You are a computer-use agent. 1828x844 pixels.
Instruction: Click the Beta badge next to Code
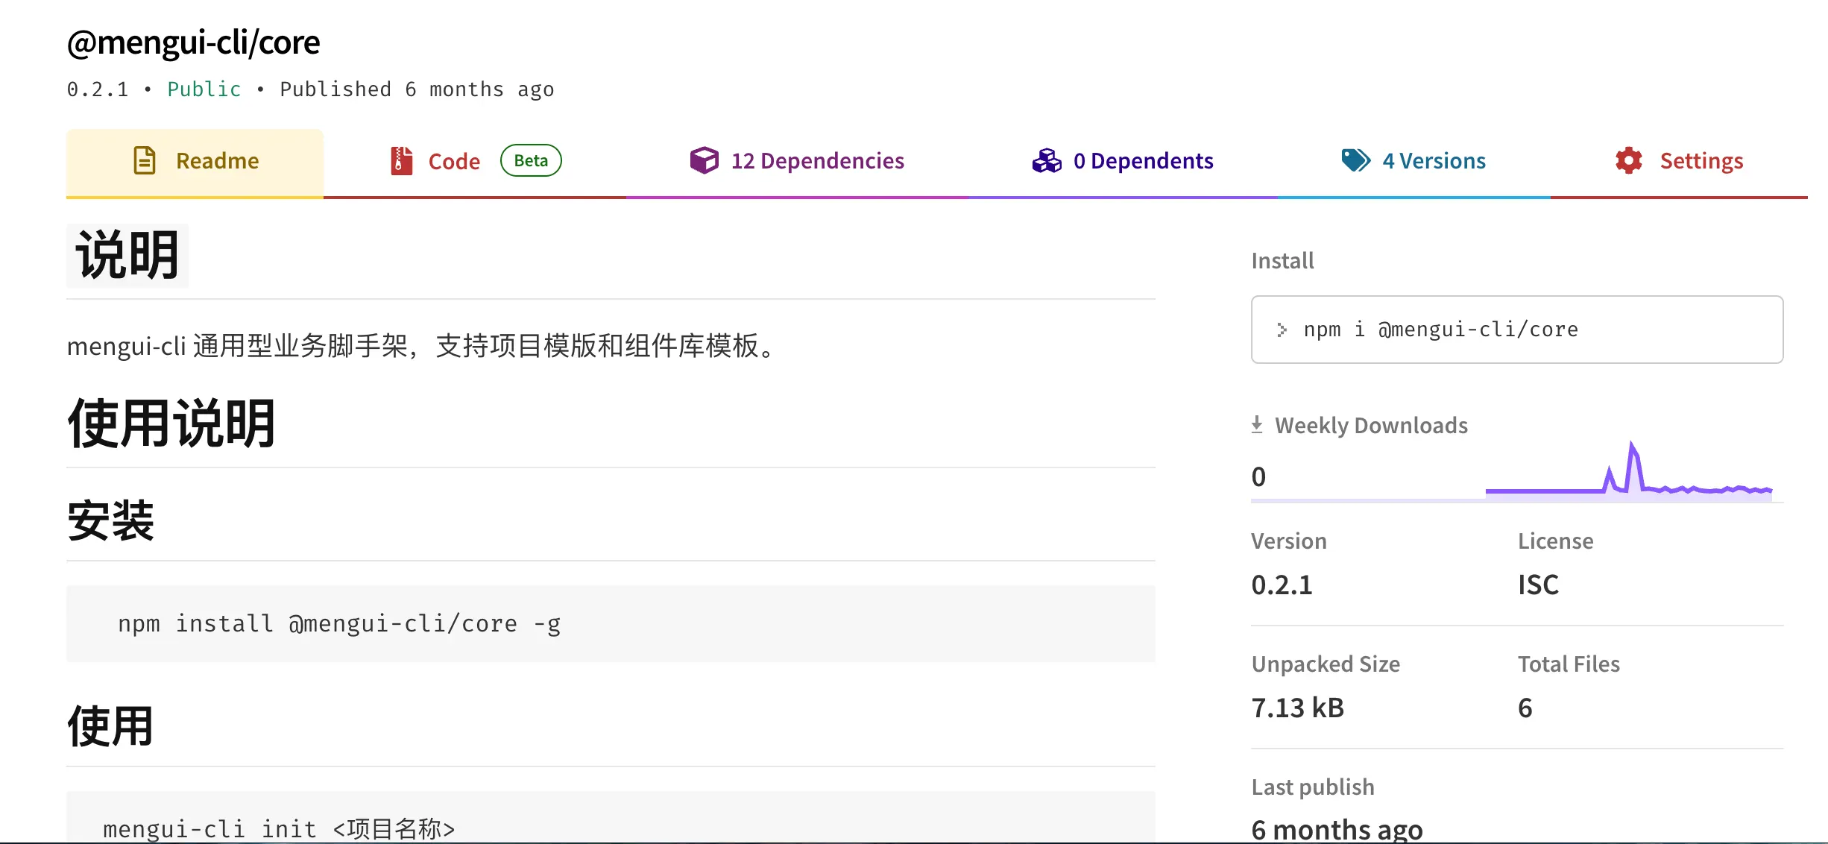[531, 160]
